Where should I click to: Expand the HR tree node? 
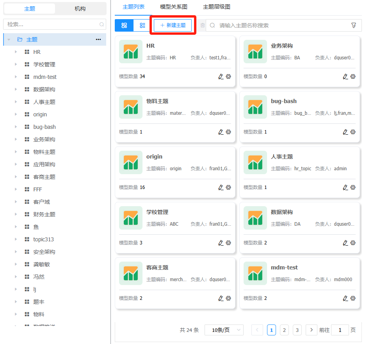[16, 52]
